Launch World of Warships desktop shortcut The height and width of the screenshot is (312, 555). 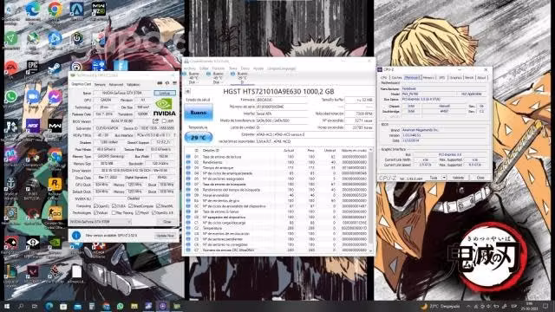11,184
